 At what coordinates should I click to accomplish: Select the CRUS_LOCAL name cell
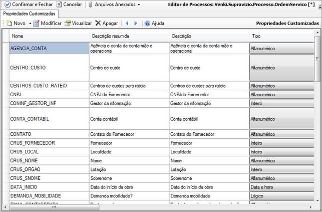pyautogui.click(x=49, y=152)
